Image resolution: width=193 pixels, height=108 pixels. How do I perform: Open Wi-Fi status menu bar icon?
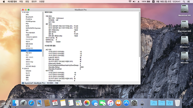tap(130, 2)
